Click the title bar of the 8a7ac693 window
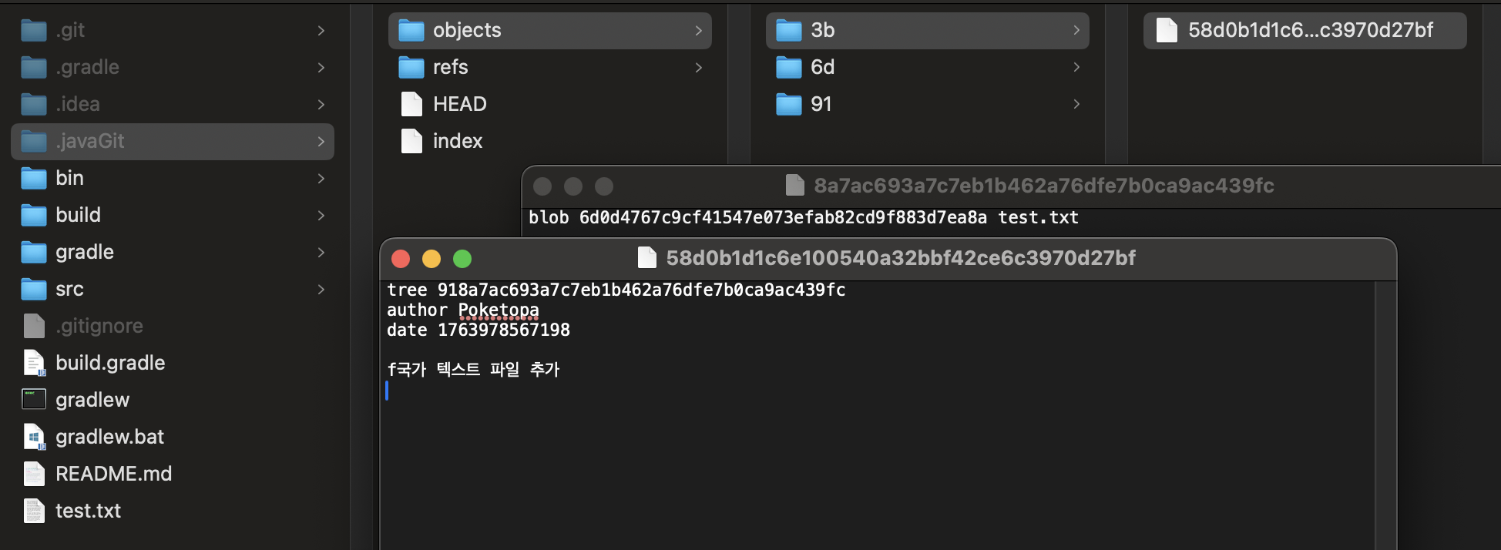The image size is (1501, 550). pos(1011,186)
